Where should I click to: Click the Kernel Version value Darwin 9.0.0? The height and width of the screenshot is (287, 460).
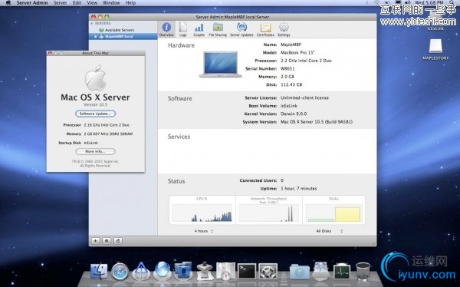[294, 114]
